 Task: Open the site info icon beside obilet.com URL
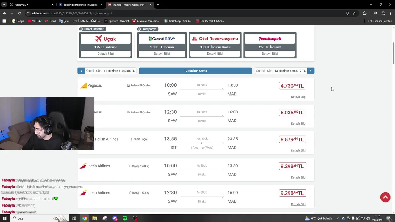pyautogui.click(x=28, y=13)
